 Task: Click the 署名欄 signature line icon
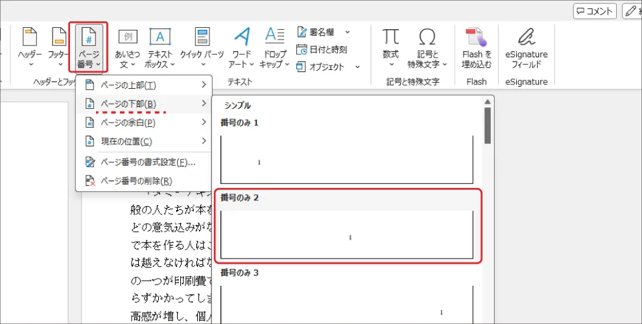pyautogui.click(x=302, y=32)
